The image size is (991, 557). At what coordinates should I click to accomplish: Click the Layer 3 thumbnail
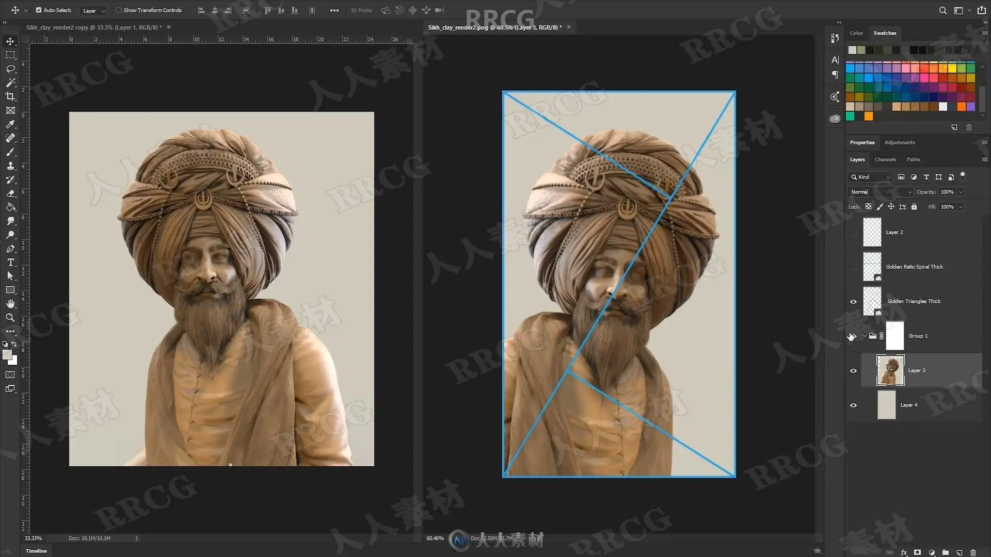[x=890, y=370]
